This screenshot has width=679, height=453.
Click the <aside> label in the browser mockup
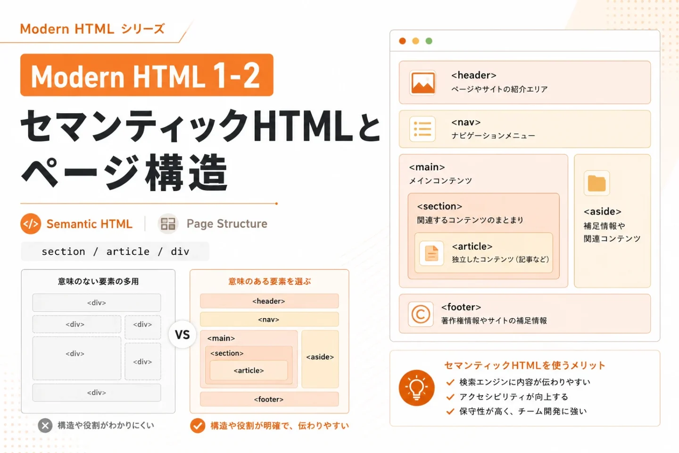[603, 211]
